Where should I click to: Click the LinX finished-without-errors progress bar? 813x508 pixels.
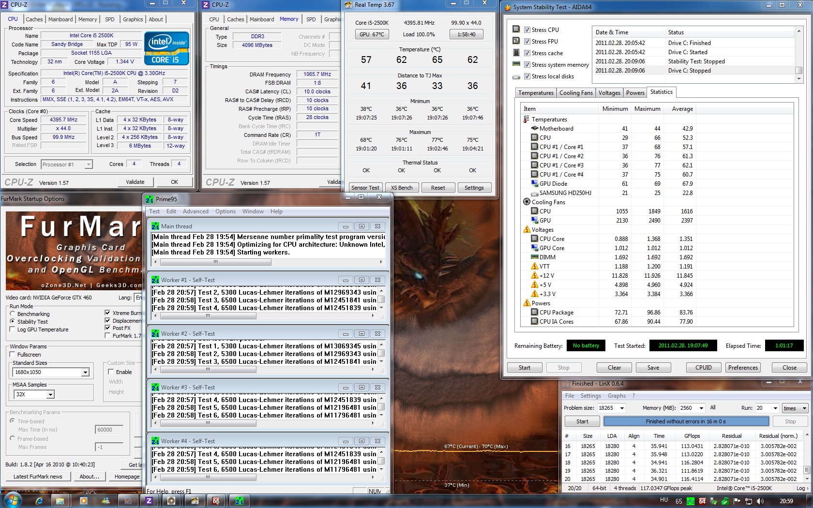[x=685, y=421]
